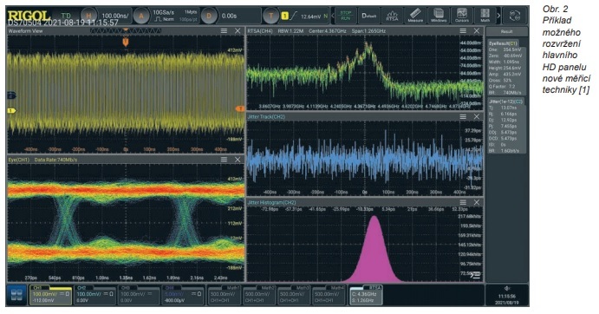Screen dimensions: 599x314
Task: Click the refresh icon in the top-right corner
Action: point(515,16)
